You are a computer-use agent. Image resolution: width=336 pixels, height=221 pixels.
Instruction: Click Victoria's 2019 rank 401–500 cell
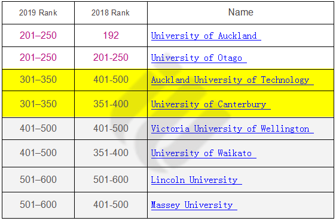38,129
